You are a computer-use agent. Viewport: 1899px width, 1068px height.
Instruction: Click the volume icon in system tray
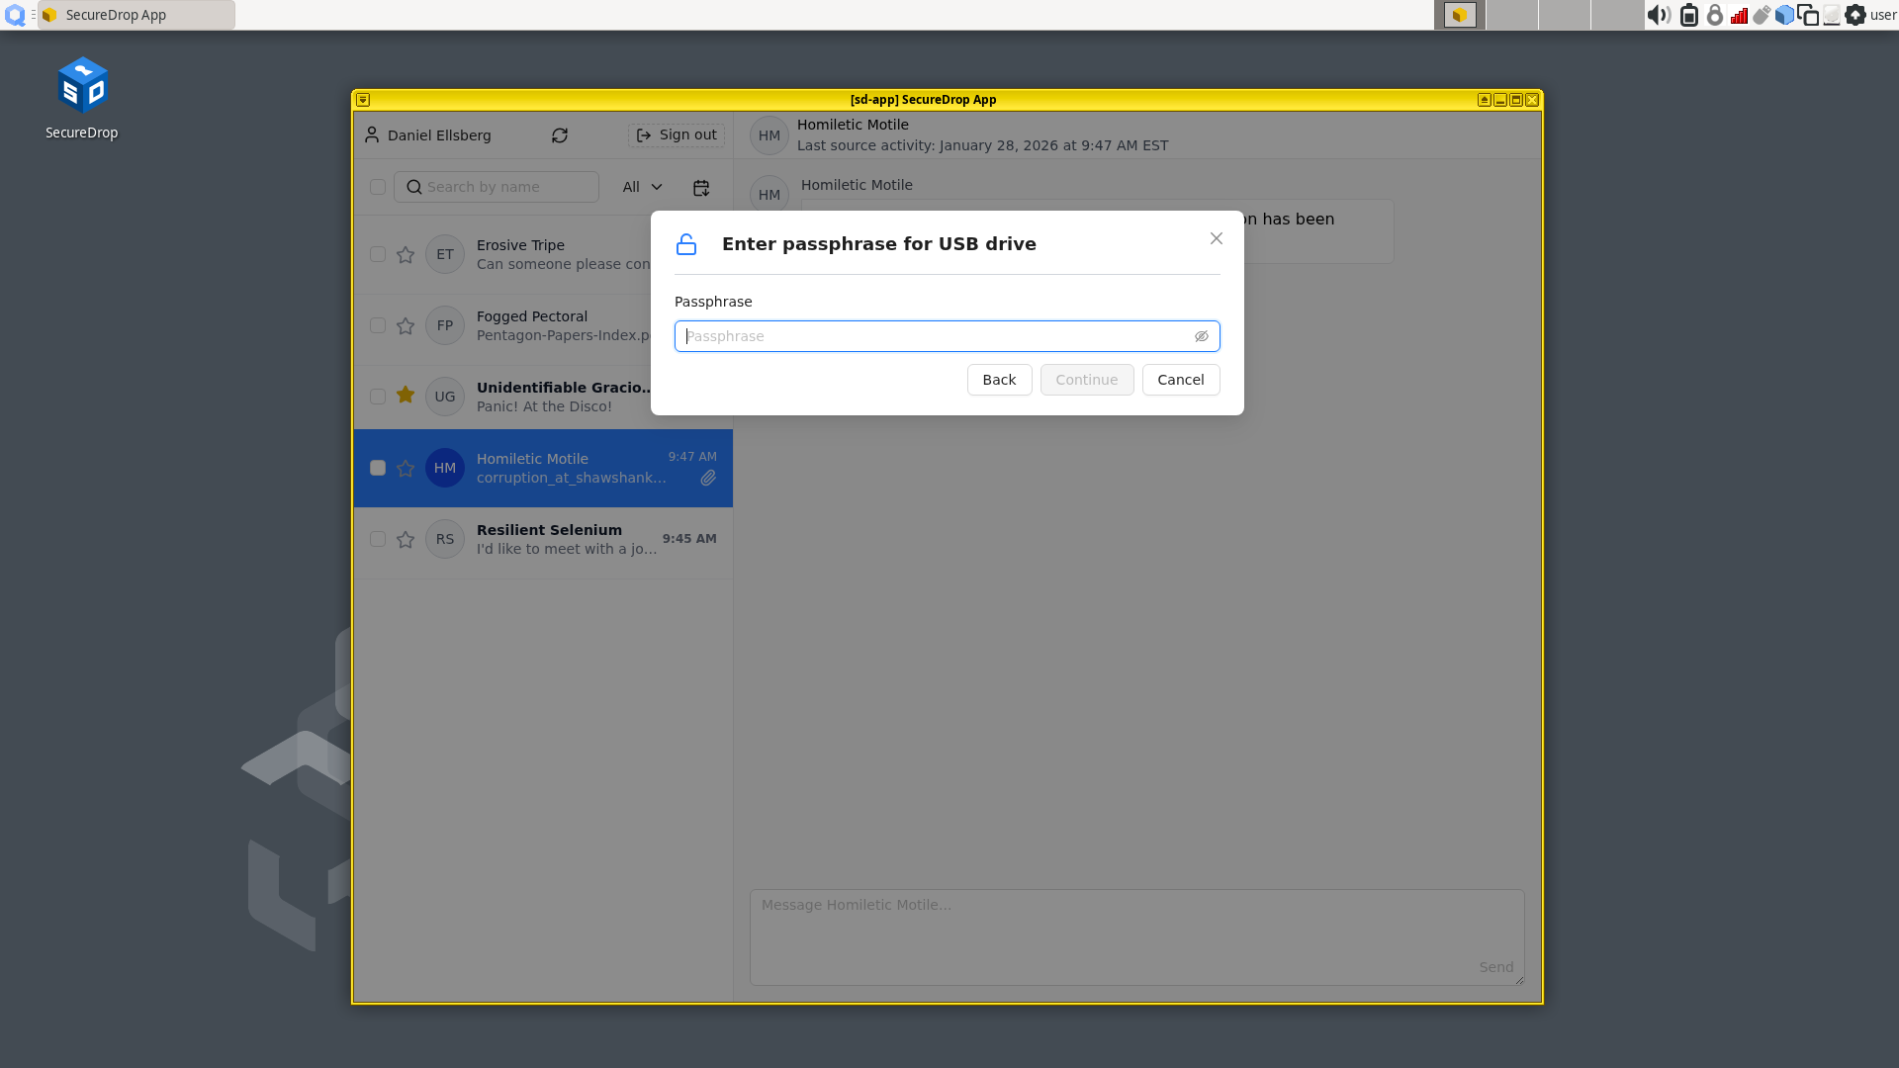(1658, 15)
